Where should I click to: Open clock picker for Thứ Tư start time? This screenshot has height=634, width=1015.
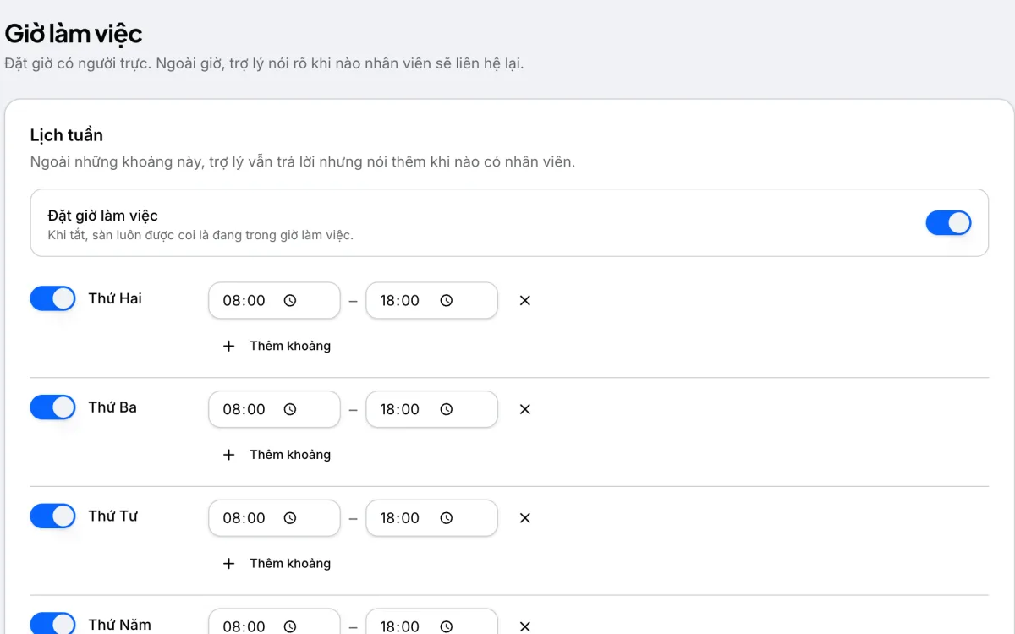[290, 518]
